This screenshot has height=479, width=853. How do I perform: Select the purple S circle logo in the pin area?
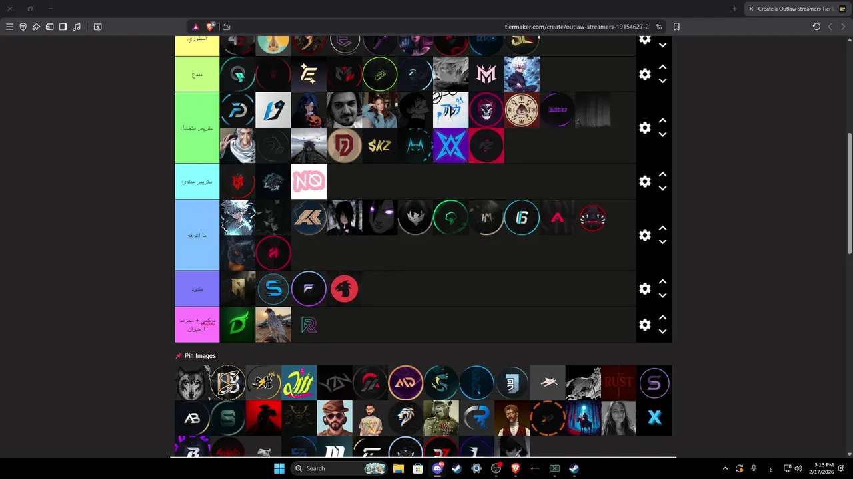[654, 383]
